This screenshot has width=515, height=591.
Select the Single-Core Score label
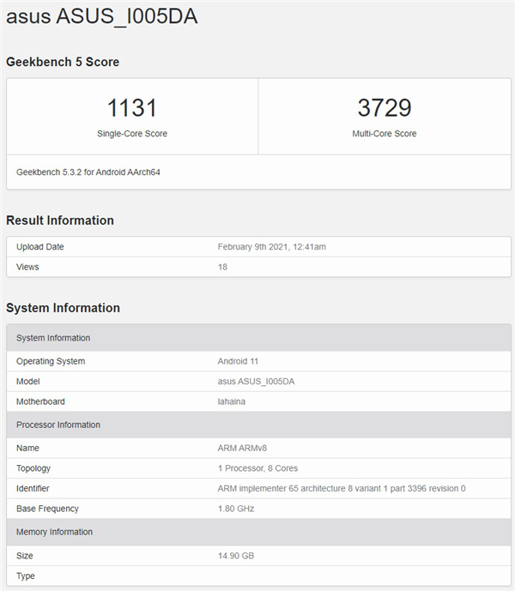[132, 134]
